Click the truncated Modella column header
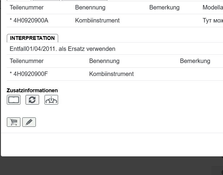The height and width of the screenshot is (175, 223). [213, 8]
